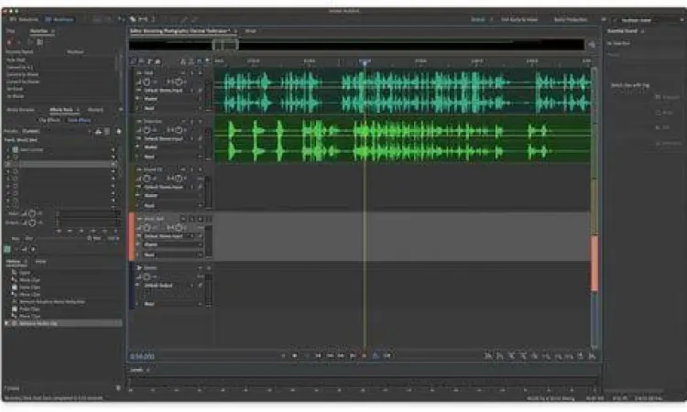Show Track Effects in Effects Rack

80,120
